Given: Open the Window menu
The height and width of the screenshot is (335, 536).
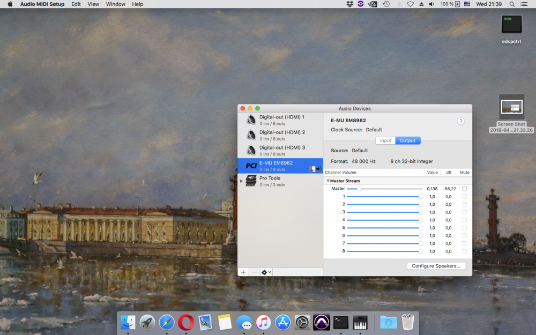Looking at the screenshot, I should [x=116, y=4].
